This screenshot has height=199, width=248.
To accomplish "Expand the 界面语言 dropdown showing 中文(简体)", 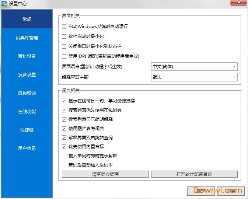I will tap(194, 67).
